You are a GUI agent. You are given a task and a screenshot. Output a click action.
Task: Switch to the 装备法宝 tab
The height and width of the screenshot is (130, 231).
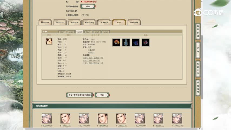75,22
